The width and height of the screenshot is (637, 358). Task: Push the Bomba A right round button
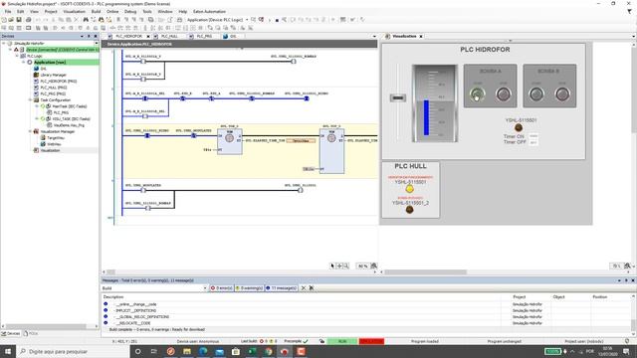pos(504,94)
